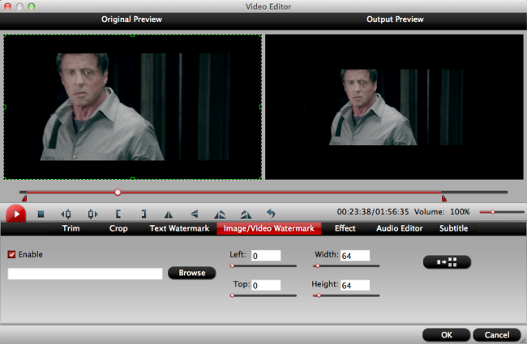Viewport: 527px width, 344px height.
Task: Flip video horizontally
Action: tap(169, 214)
